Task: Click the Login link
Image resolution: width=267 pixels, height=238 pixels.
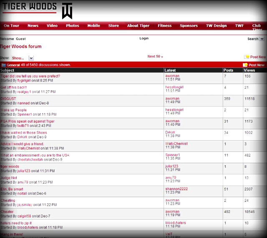Action: point(144,38)
